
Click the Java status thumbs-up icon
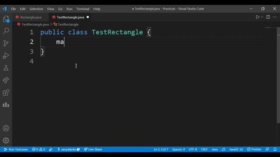[224, 149]
